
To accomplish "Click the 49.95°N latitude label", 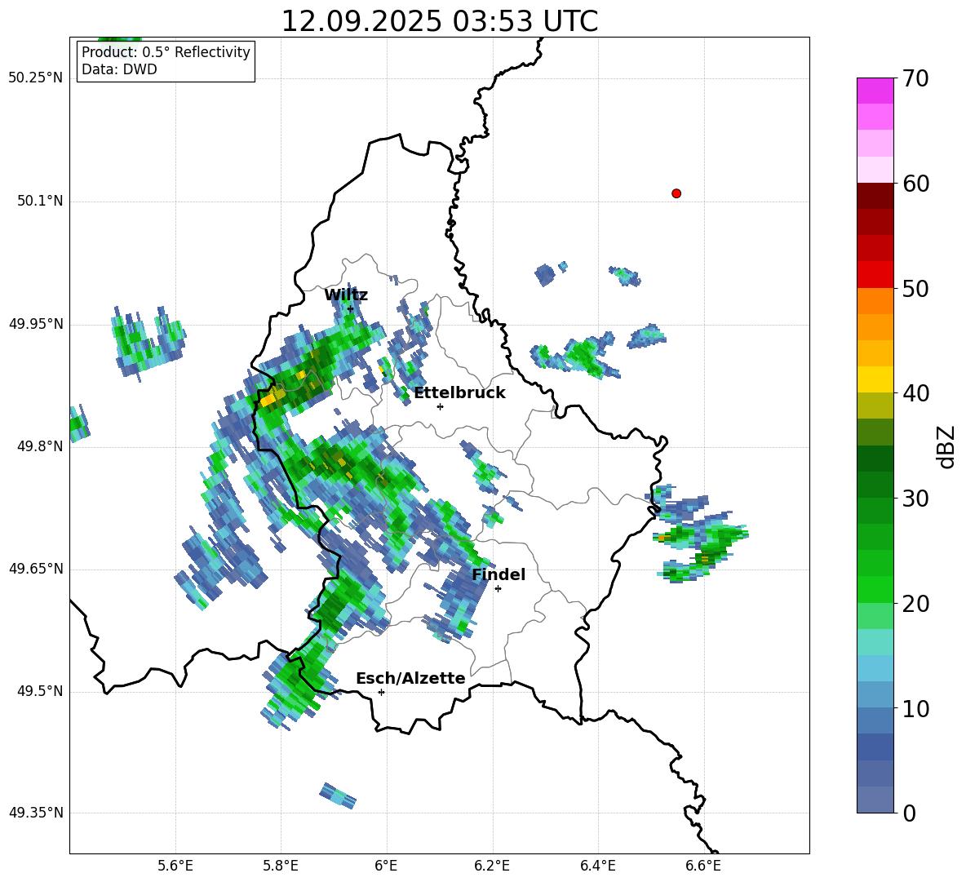I will pyautogui.click(x=36, y=323).
